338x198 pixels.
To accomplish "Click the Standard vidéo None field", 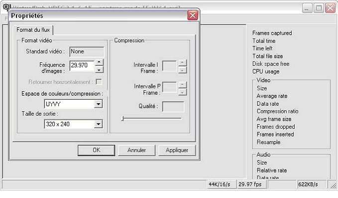I will tap(87, 52).
